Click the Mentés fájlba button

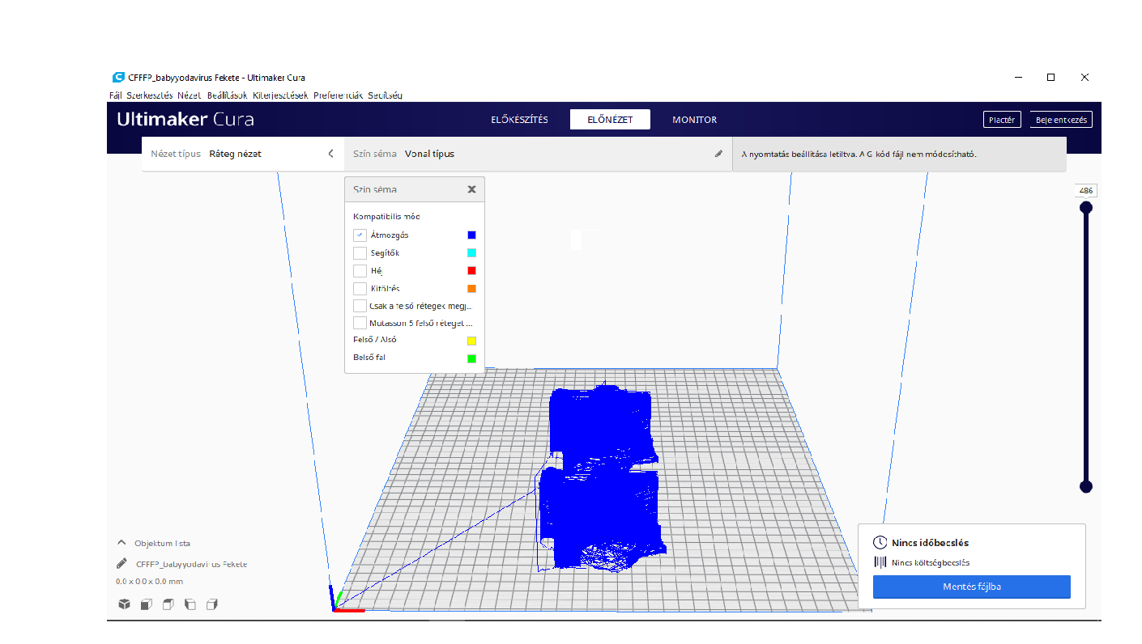(972, 587)
